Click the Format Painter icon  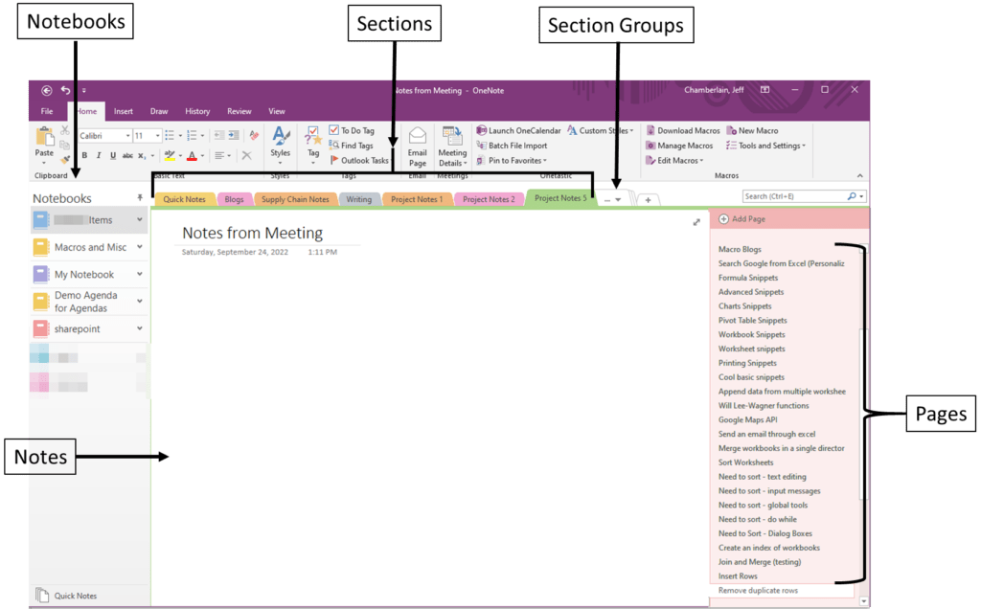pyautogui.click(x=65, y=160)
